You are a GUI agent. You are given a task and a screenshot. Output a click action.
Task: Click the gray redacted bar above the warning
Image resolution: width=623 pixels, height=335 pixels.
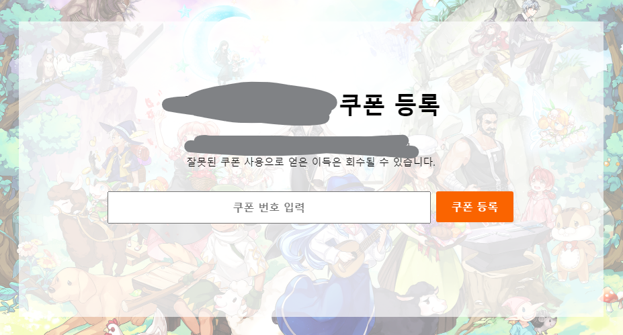(x=301, y=145)
